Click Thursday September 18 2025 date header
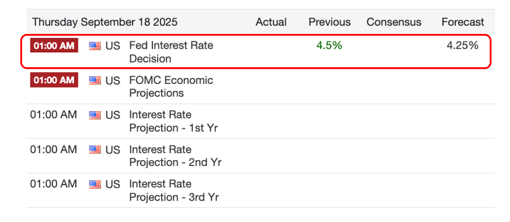Screen dimensions: 510x222 (105, 22)
